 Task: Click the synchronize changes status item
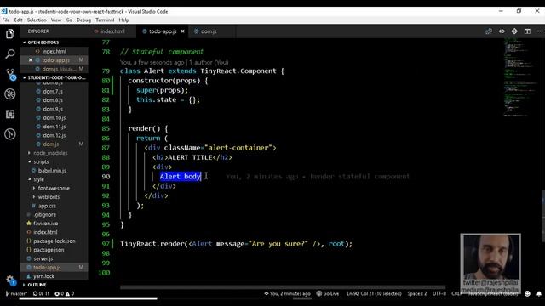tap(41, 293)
